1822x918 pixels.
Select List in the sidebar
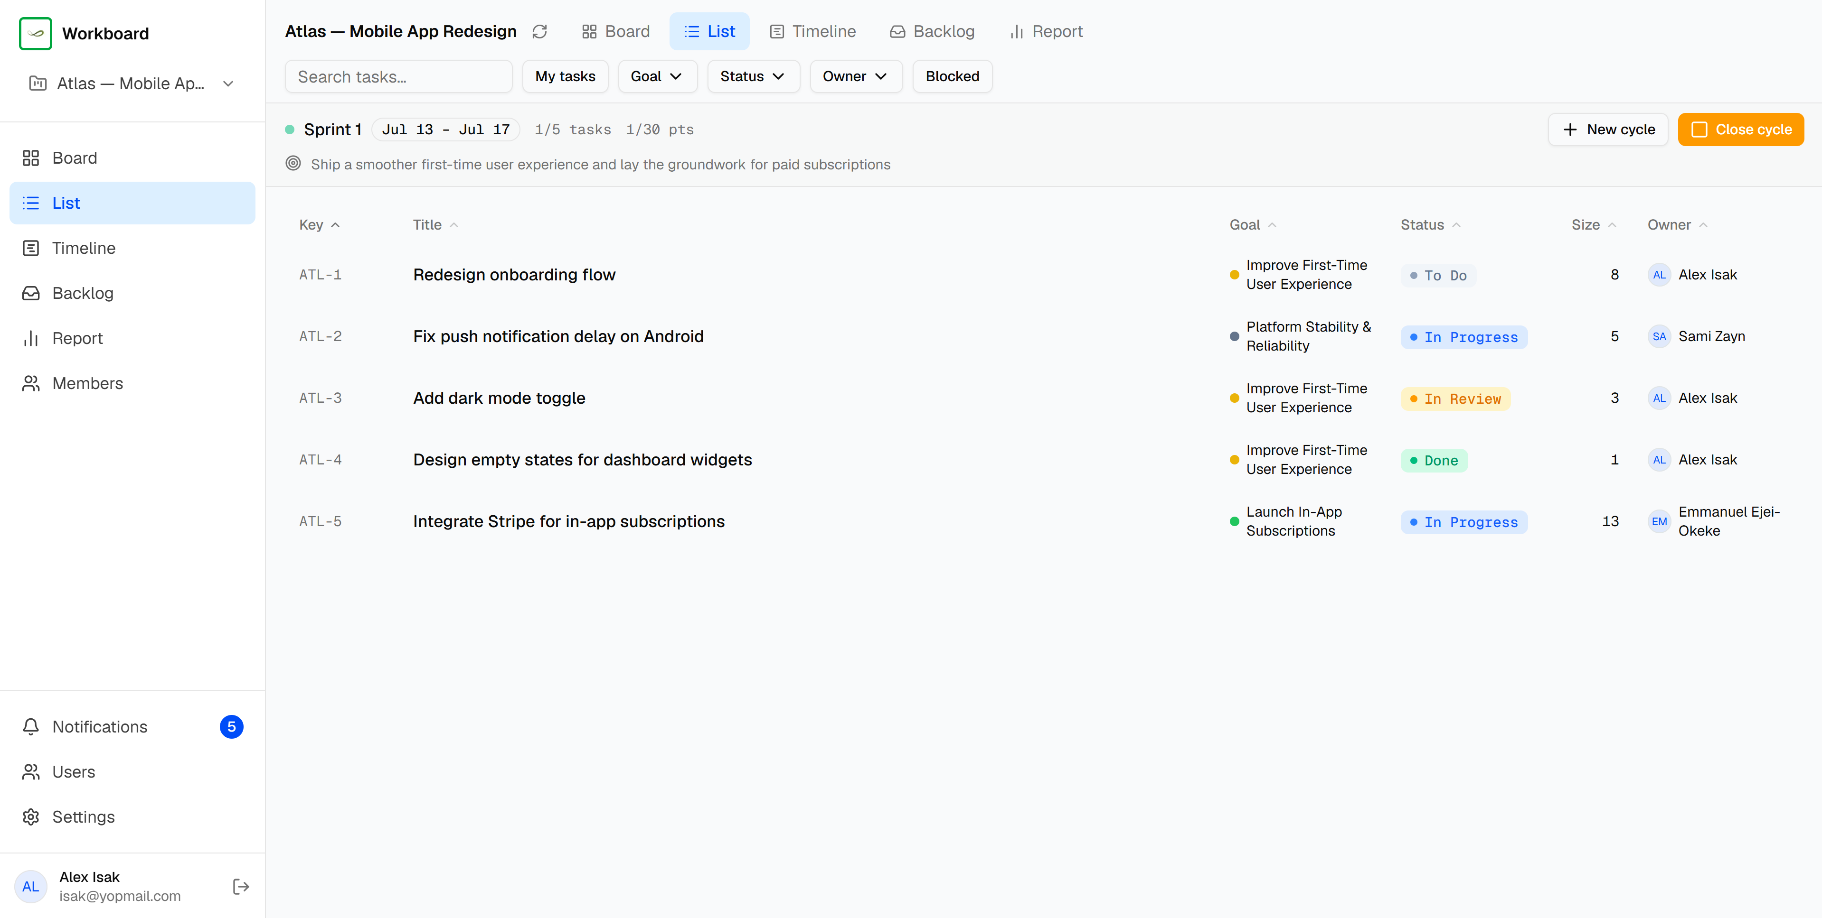132,203
